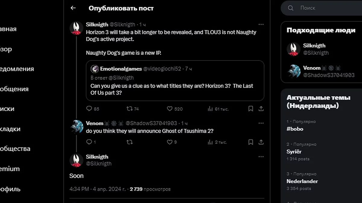Click the Поиск search field
The image size is (362, 203).
click(326, 8)
